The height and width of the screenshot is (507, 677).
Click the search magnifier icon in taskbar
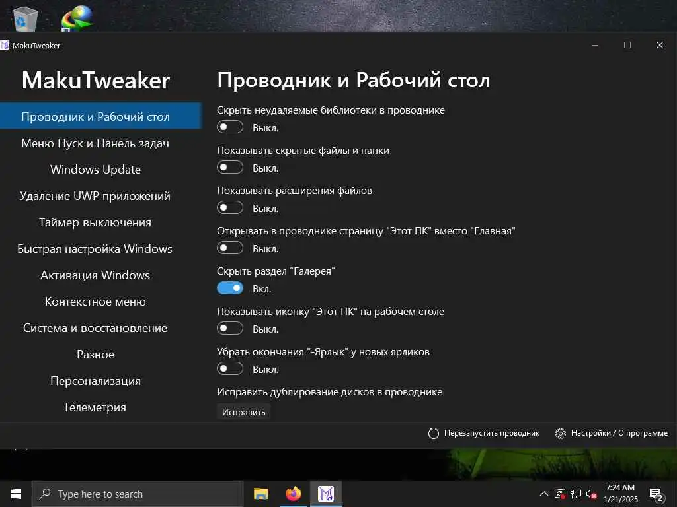click(45, 494)
